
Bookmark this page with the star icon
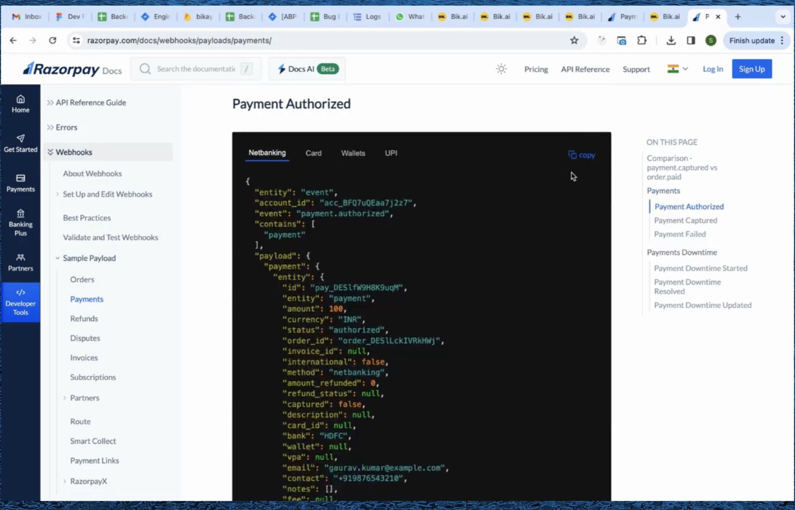574,40
